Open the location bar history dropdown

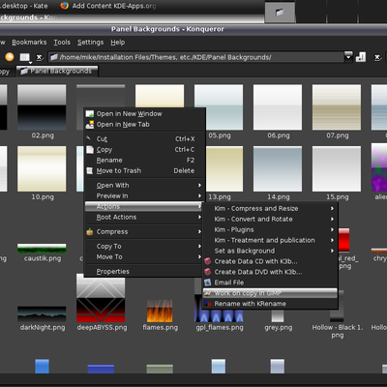coord(348,57)
